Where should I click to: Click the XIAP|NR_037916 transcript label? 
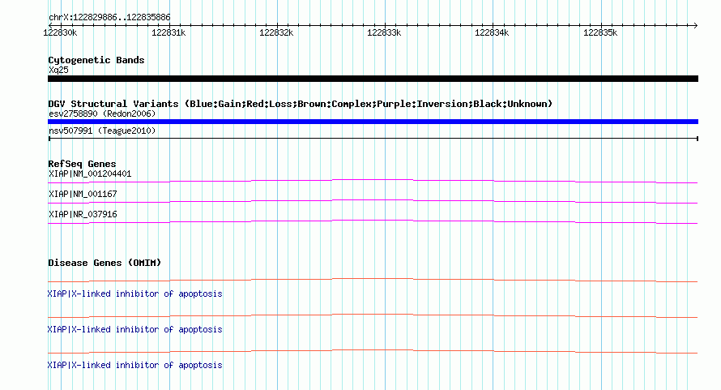[83, 215]
